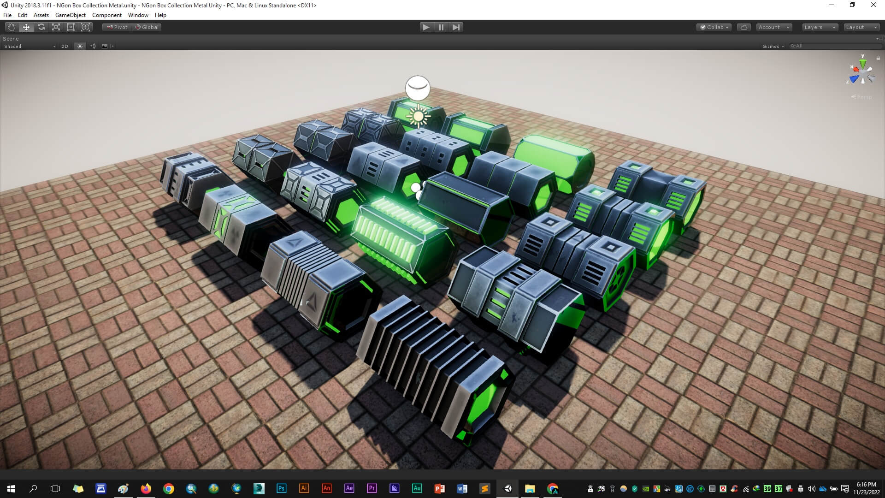Open the Layers dropdown
Image resolution: width=885 pixels, height=498 pixels.
819,27
